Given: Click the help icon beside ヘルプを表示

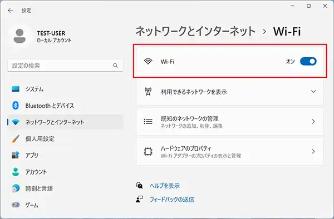Looking at the screenshot, I should tap(139, 186).
